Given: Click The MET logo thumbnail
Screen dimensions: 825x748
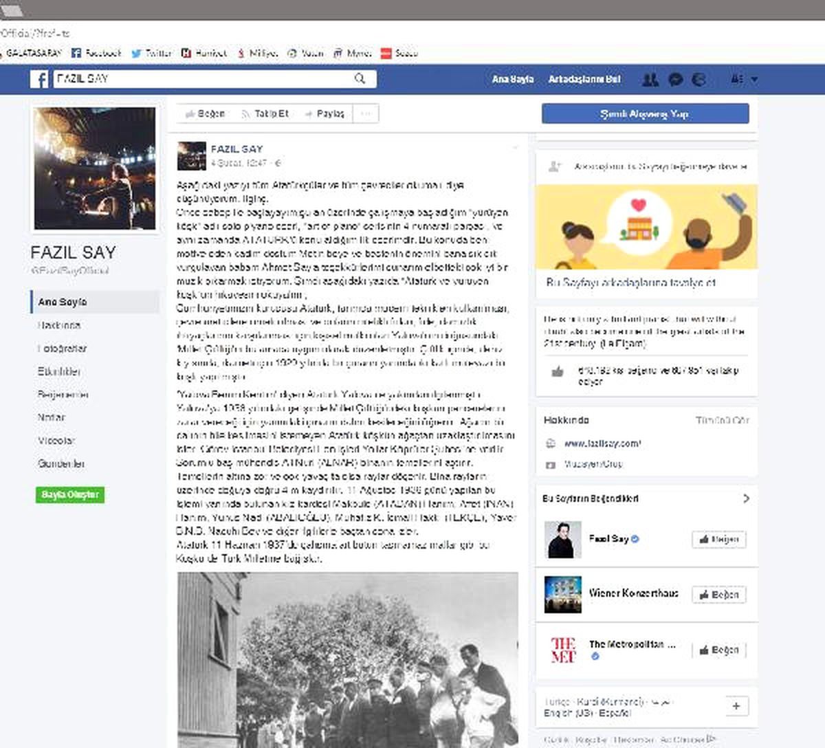Looking at the screenshot, I should click(563, 650).
